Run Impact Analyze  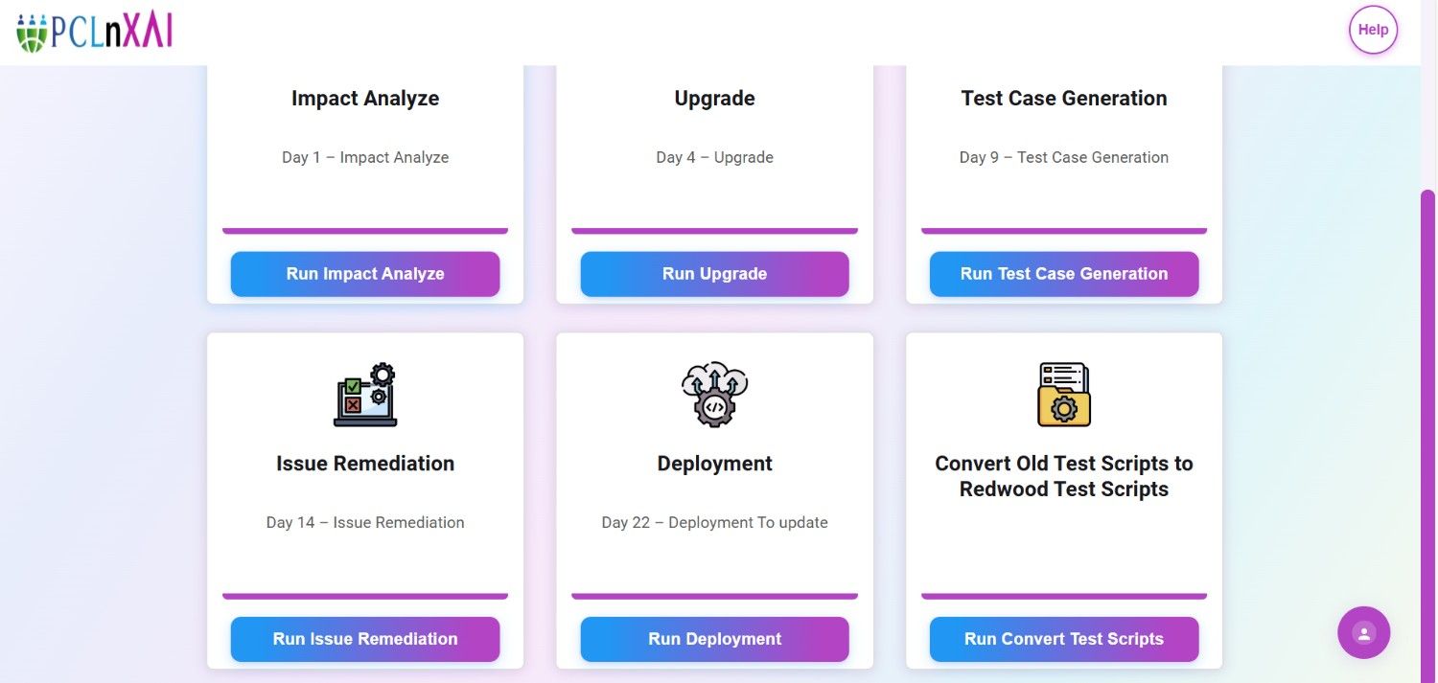pos(365,274)
